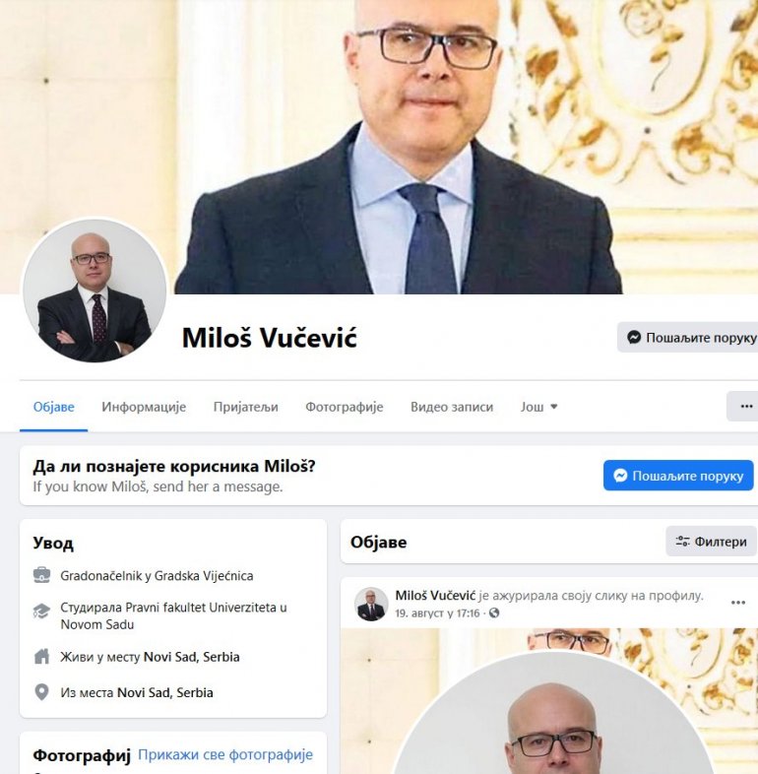
Task: Click the Прикажи све фотографије link
Action: coord(225,754)
